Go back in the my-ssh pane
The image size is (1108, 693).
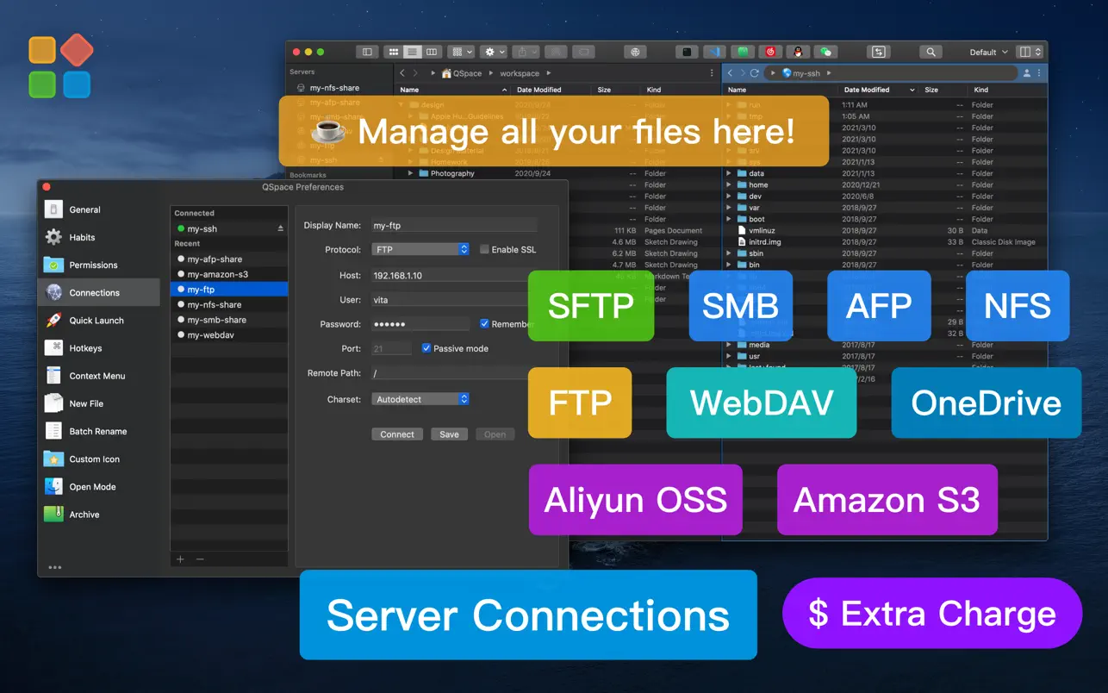coord(731,73)
